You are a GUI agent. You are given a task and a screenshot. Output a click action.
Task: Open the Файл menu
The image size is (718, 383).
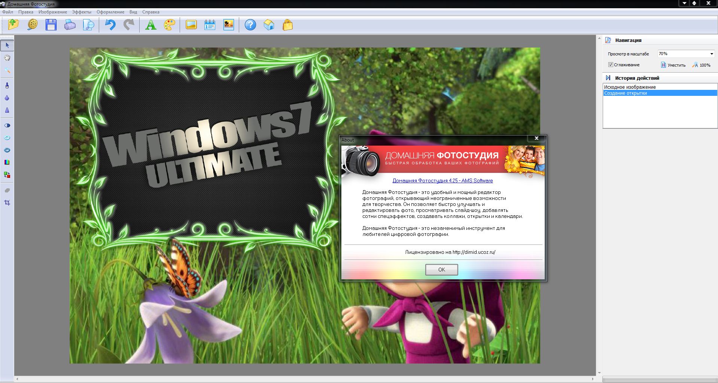(8, 12)
